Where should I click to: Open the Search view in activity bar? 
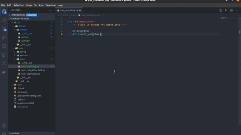(4, 20)
